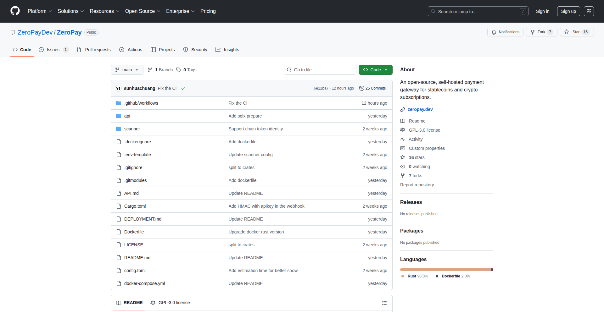Select the README tab below file list
Image resolution: width=604 pixels, height=312 pixels.
[x=129, y=303]
